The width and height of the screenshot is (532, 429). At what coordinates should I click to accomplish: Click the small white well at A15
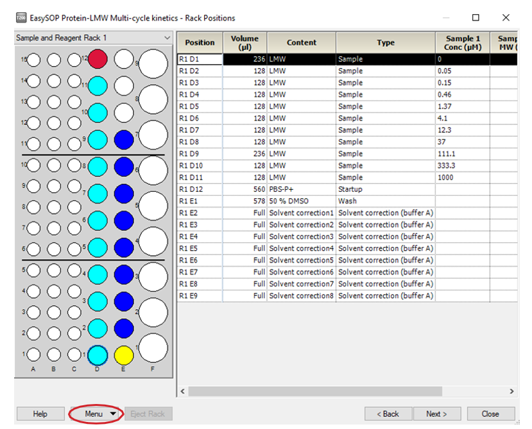pyautogui.click(x=34, y=60)
